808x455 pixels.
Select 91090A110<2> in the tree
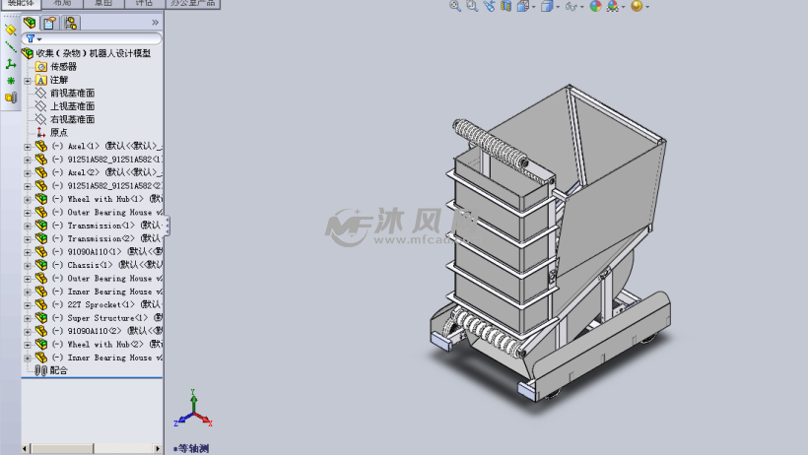click(107, 331)
